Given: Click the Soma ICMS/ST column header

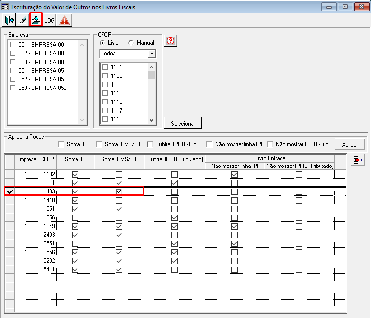Looking at the screenshot, I should [119, 162].
